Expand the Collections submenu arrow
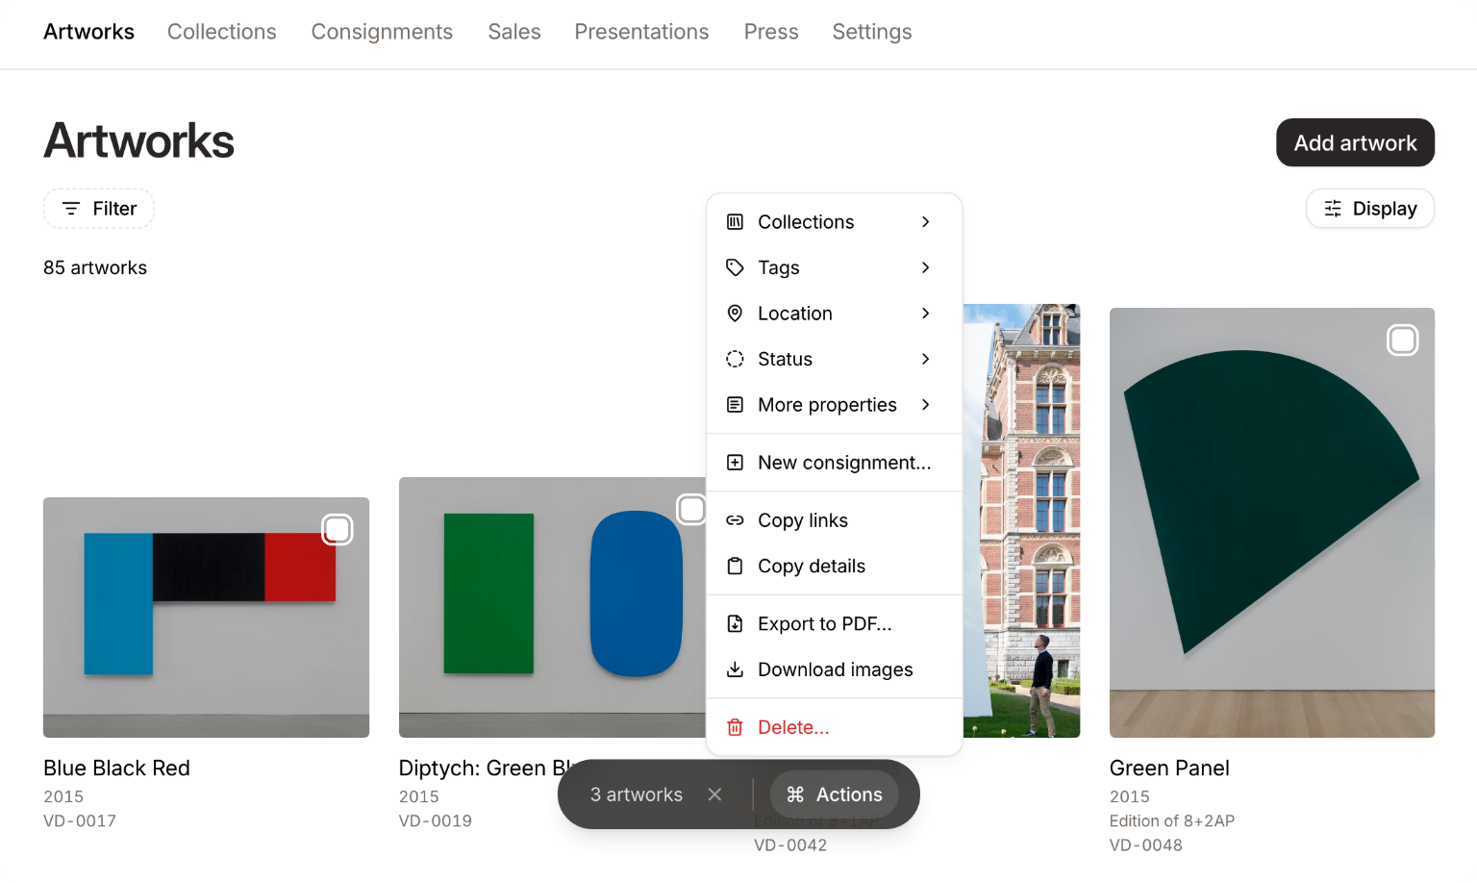The image size is (1477, 883). click(926, 222)
